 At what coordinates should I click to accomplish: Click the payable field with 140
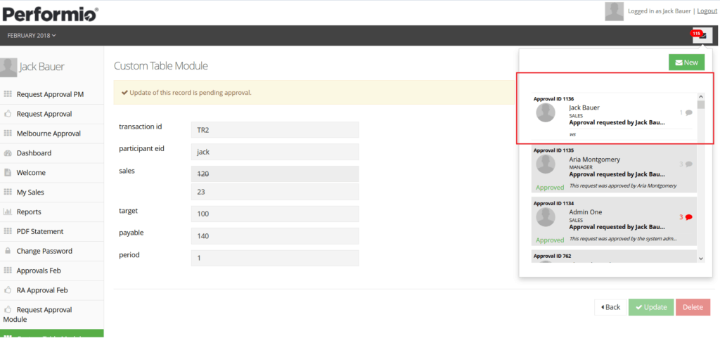(x=275, y=235)
